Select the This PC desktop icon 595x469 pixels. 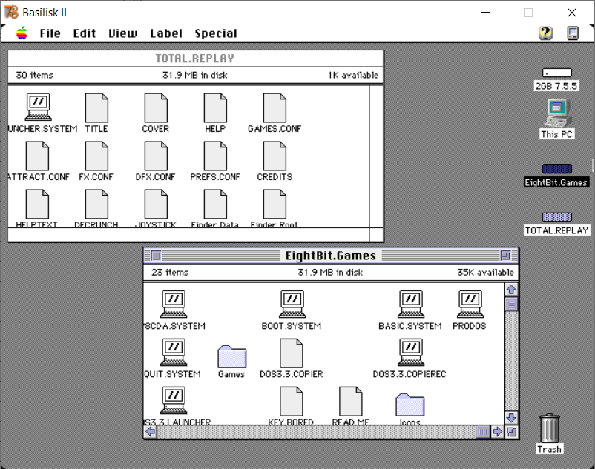(x=556, y=113)
